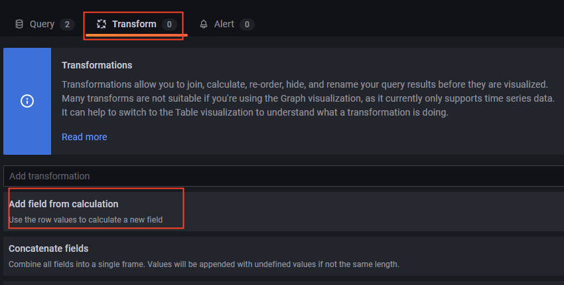This screenshot has width=564, height=285.
Task: Click the Transformations heading
Action: (97, 65)
